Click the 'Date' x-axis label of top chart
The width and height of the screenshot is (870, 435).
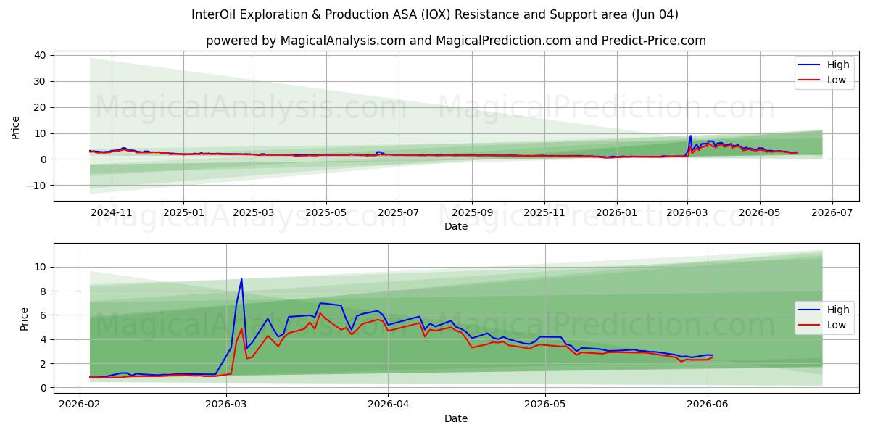456,226
